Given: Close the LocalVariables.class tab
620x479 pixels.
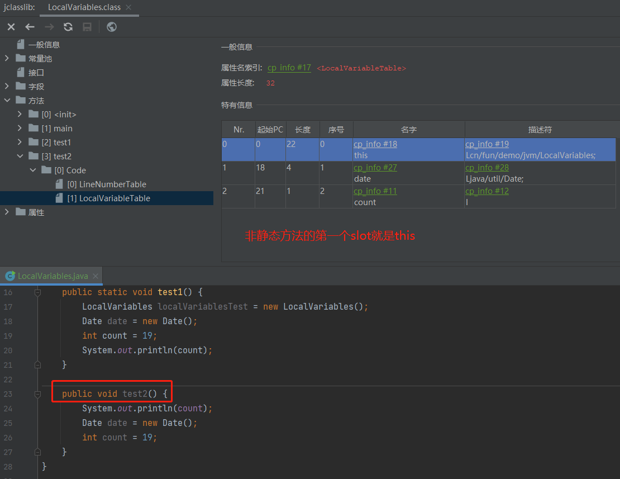Looking at the screenshot, I should pyautogui.click(x=128, y=7).
